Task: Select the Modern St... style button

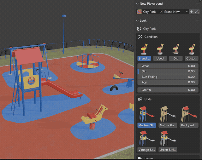Action: coord(147,125)
